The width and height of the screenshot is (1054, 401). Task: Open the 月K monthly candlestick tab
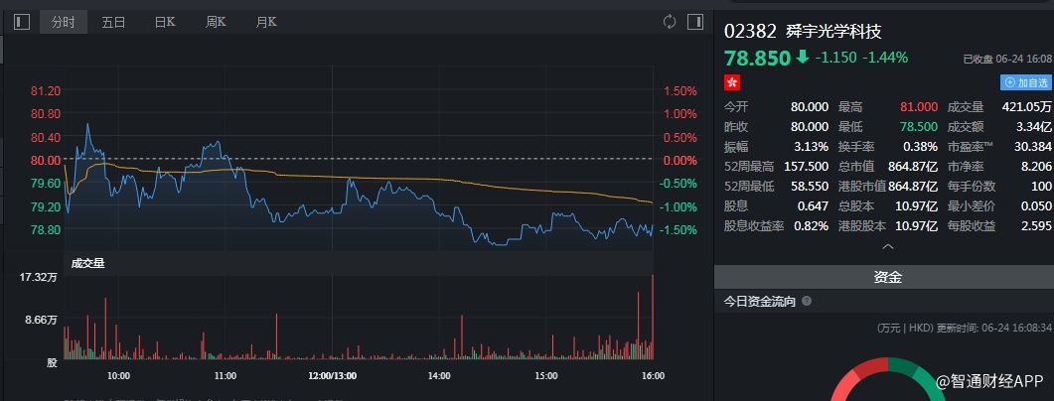265,21
